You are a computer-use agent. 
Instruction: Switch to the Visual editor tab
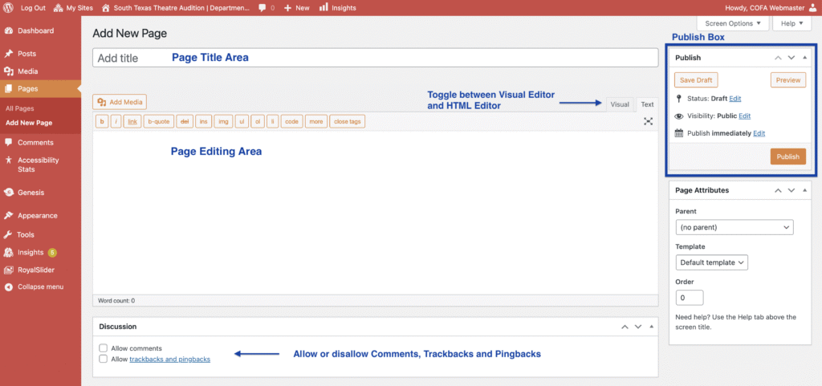[620, 105]
